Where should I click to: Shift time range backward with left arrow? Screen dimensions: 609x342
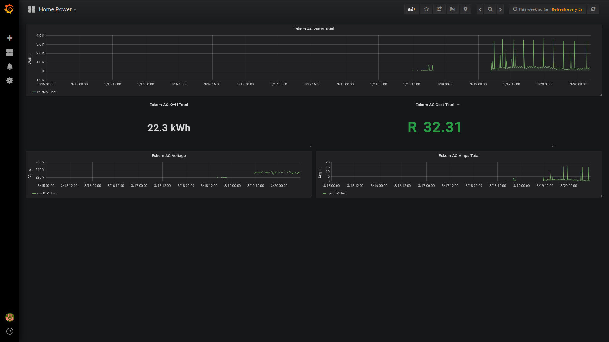click(x=480, y=9)
